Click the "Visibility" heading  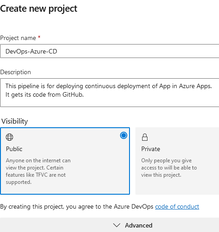tap(14, 121)
